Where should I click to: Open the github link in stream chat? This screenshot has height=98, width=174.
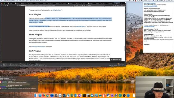22,88
